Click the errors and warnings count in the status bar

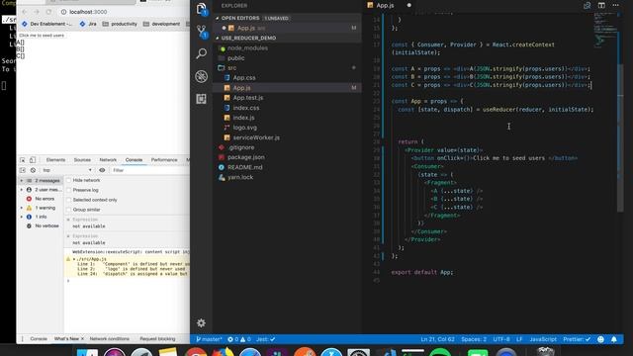tap(239, 339)
